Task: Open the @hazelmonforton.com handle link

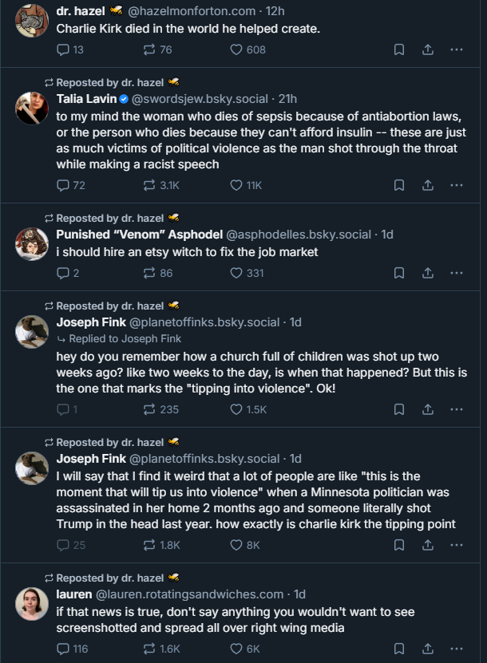Action: 192,11
